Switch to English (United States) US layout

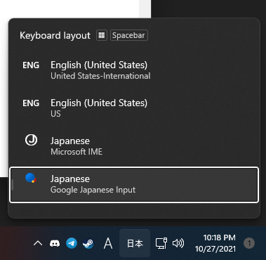point(134,108)
